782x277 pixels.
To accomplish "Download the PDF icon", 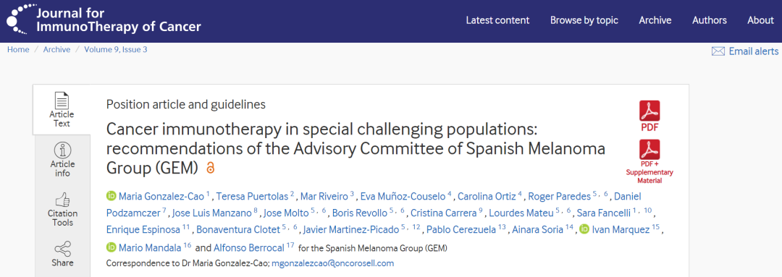I will 649,111.
